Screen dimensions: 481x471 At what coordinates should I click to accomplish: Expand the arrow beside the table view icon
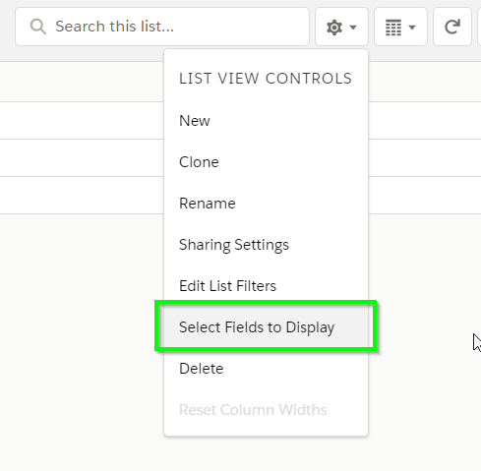coord(412,28)
